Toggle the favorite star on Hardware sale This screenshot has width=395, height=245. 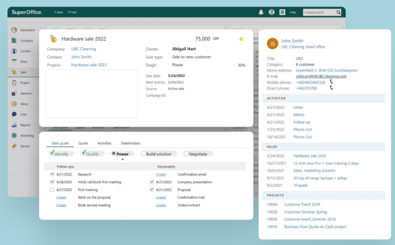241,39
